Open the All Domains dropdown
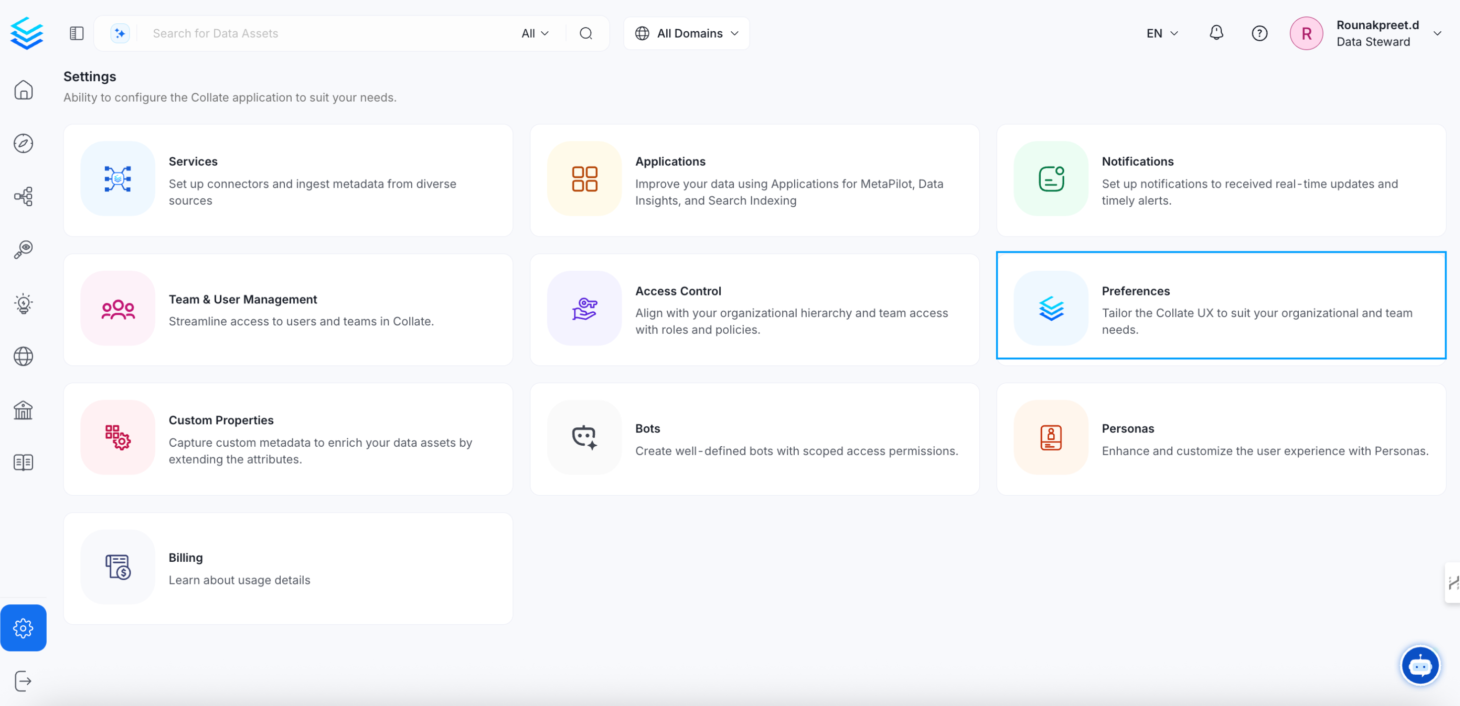Image resolution: width=1460 pixels, height=706 pixels. [687, 33]
